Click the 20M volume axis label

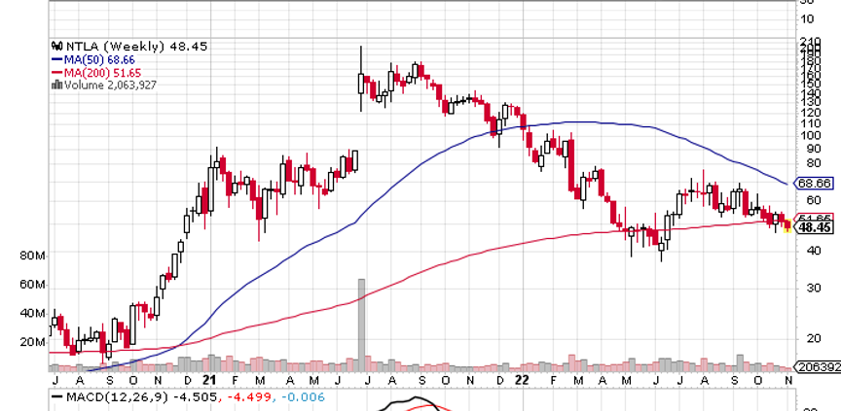click(33, 343)
